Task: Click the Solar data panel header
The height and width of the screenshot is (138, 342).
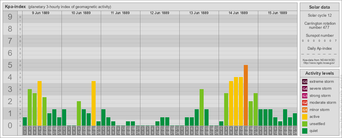Action: point(320,7)
